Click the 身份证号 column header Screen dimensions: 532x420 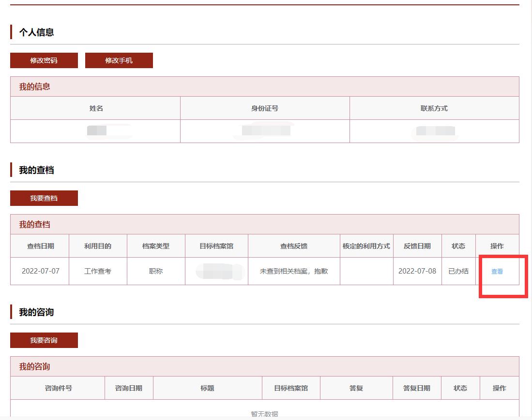click(265, 108)
